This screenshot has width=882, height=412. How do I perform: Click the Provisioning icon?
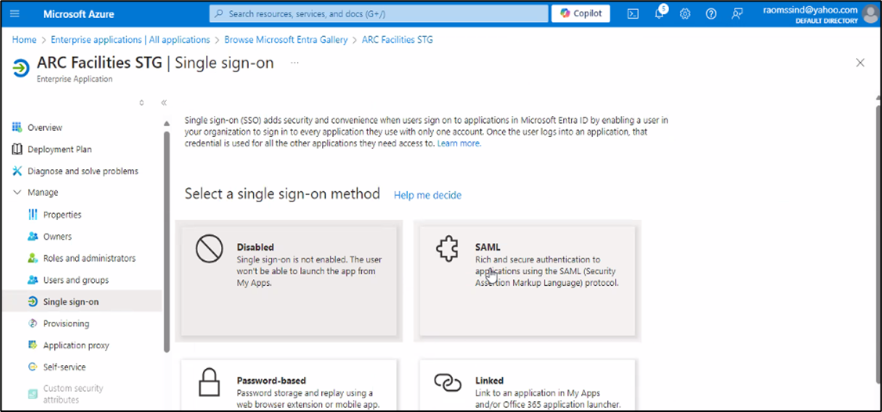tap(33, 323)
